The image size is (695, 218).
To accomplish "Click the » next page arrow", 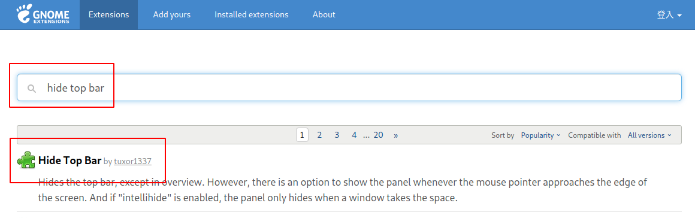I will point(396,135).
